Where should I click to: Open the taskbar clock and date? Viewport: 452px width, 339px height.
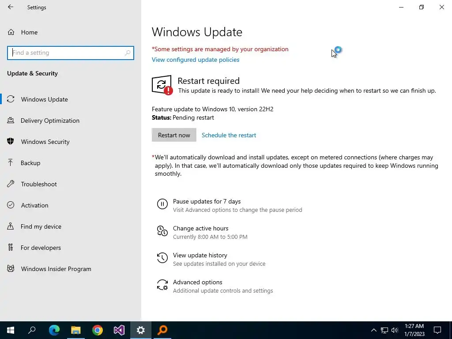(x=414, y=330)
